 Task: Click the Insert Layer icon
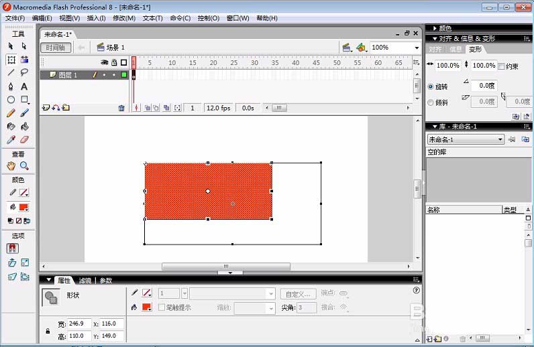[46, 108]
